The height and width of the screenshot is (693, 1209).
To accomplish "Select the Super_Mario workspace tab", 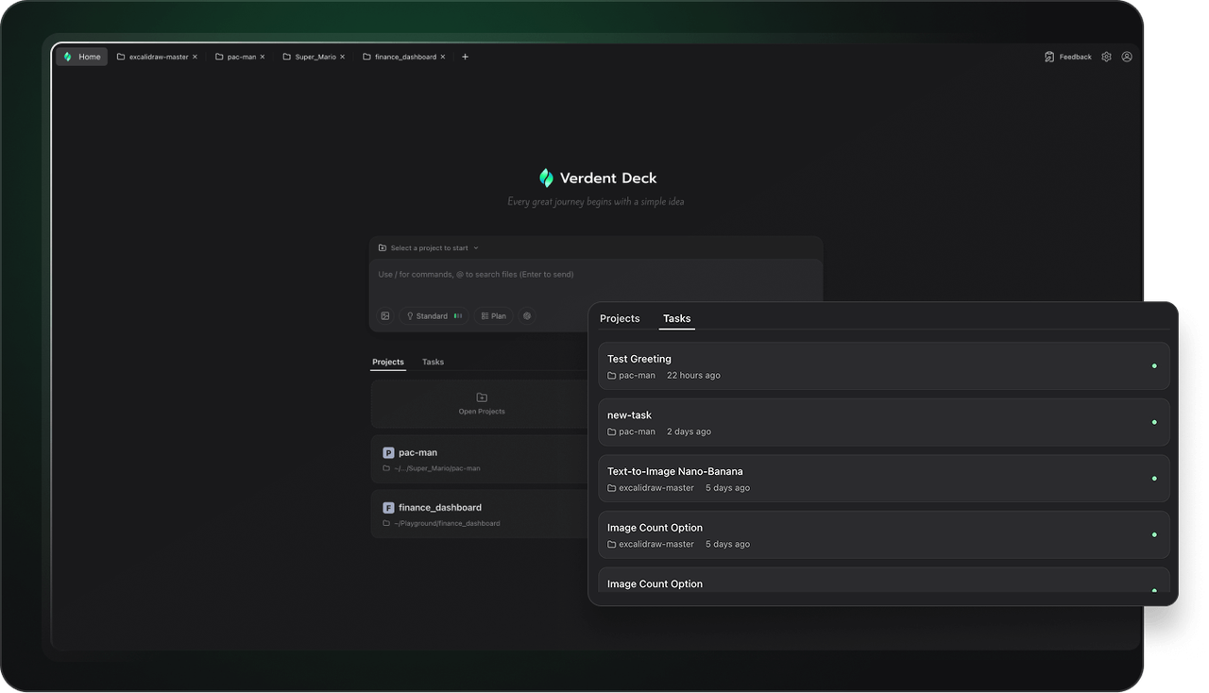I will (315, 56).
